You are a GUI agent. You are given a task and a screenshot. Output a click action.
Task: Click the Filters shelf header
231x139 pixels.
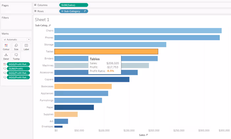pos(5,18)
